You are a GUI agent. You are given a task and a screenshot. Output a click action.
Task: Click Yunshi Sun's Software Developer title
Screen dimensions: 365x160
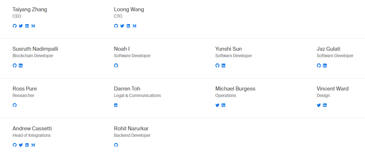tap(234, 56)
